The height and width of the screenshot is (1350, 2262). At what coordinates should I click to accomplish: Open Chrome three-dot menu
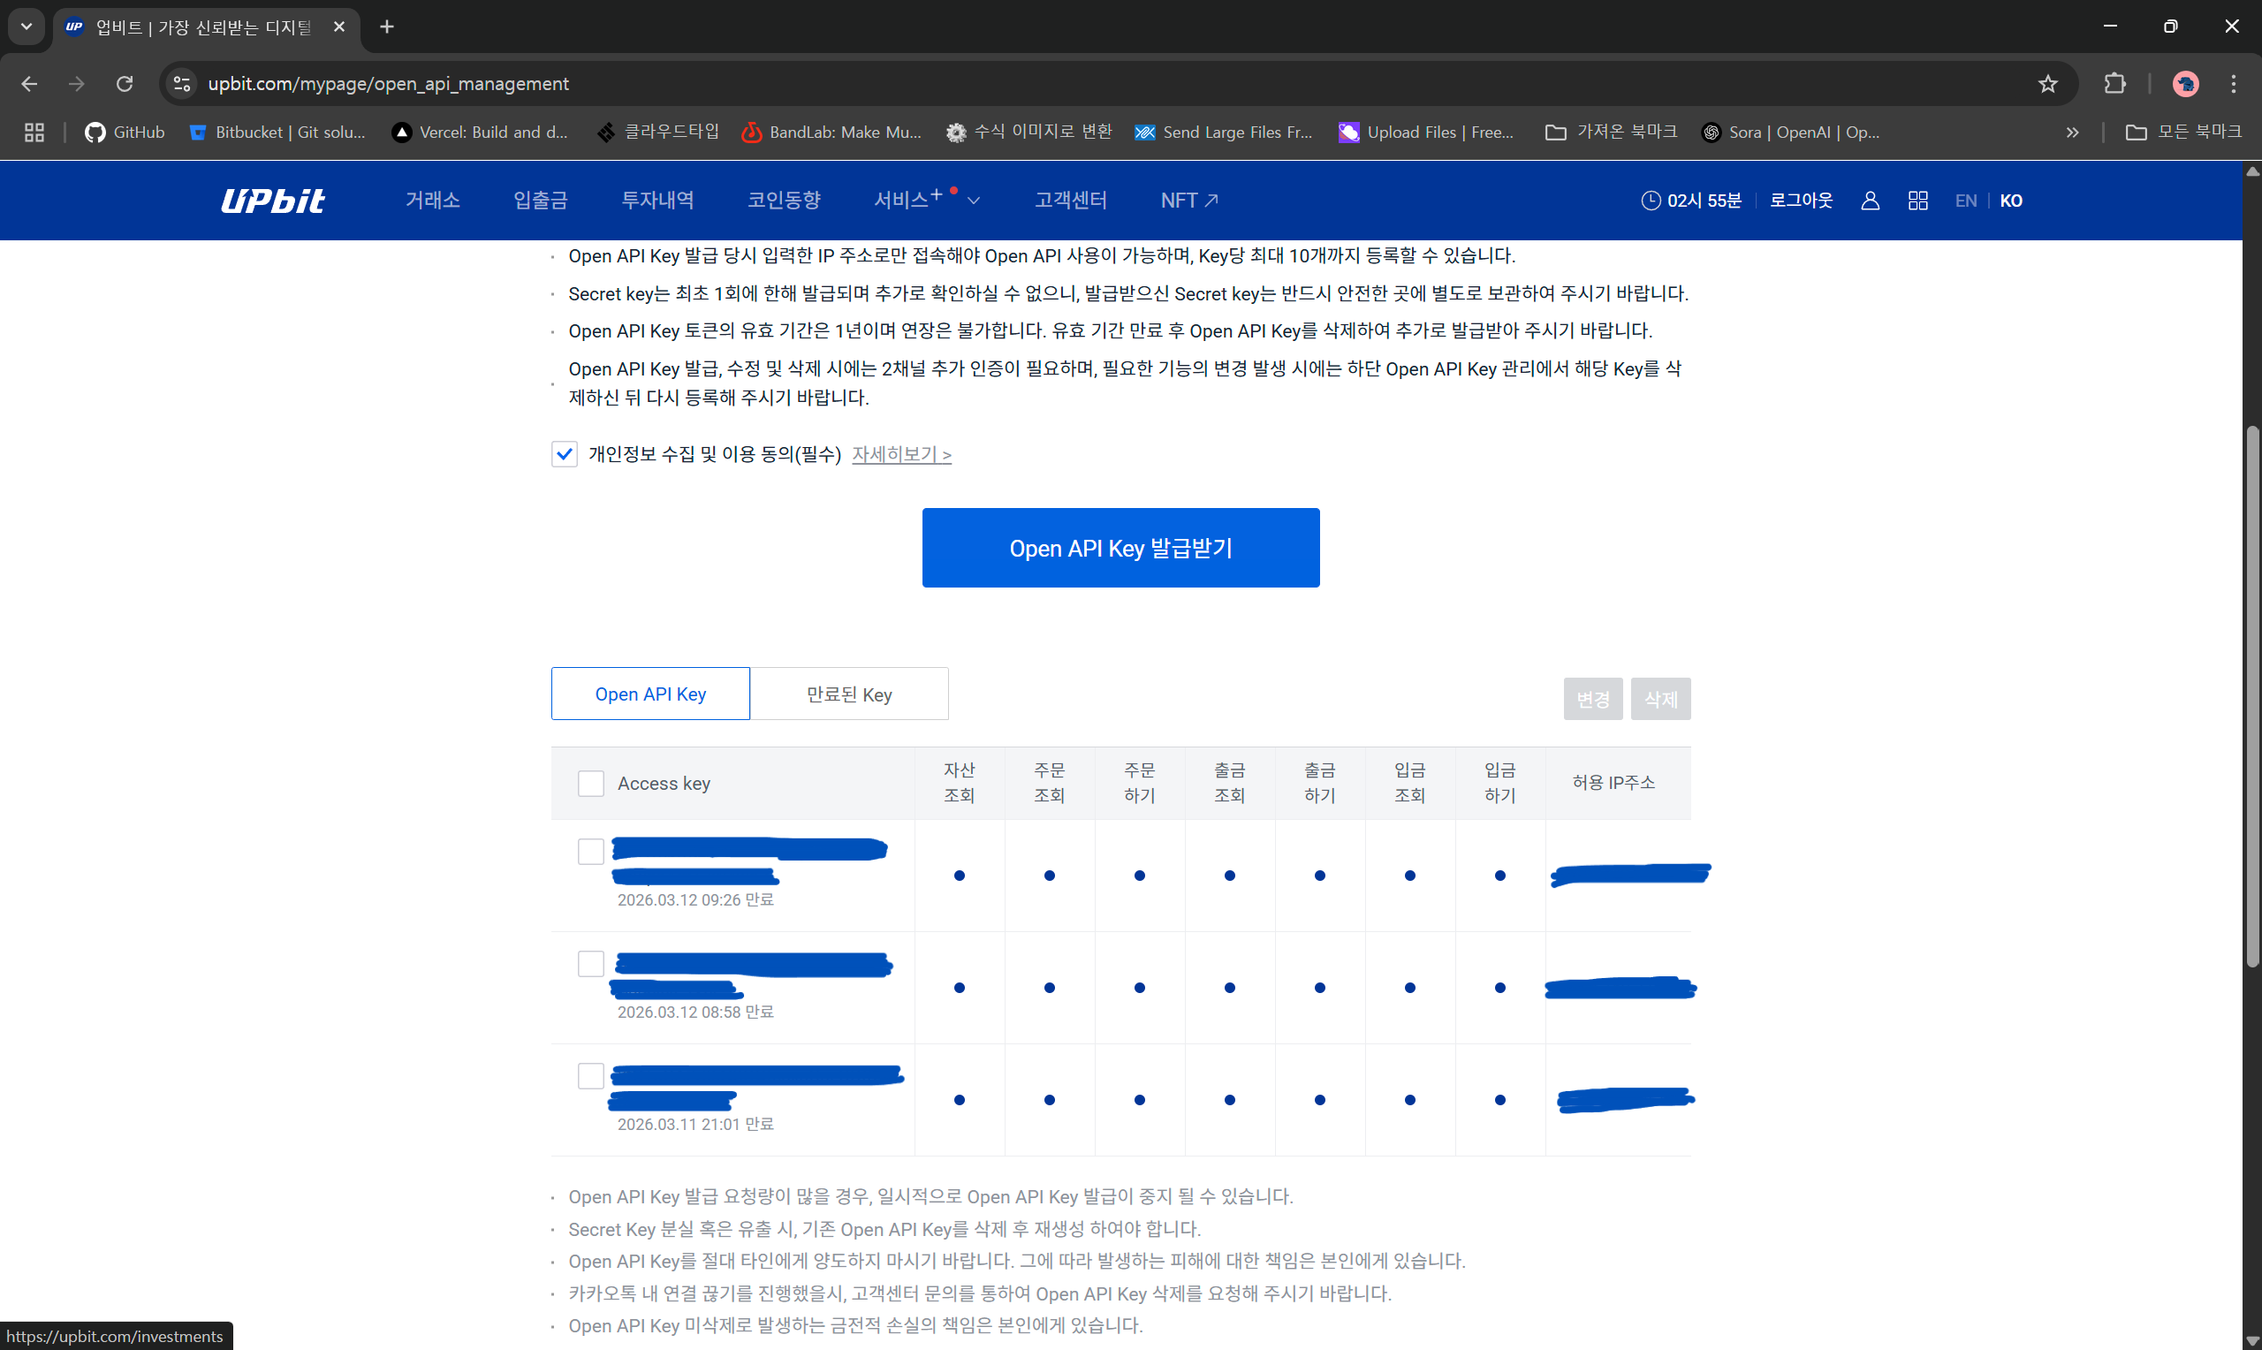(2233, 84)
